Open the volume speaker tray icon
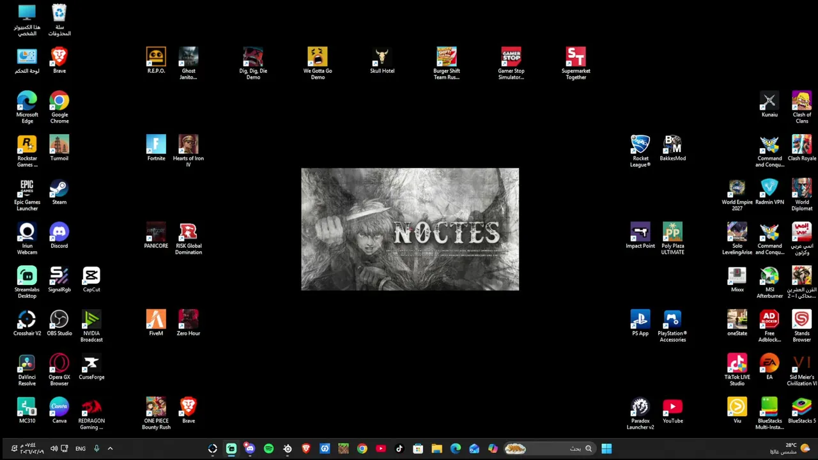The height and width of the screenshot is (460, 818). pyautogui.click(x=54, y=448)
